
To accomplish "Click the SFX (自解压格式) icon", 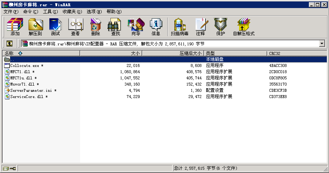I will (243, 27).
